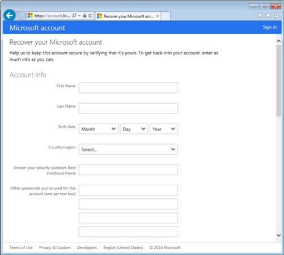Screen dimensions: 284x255
Task: Open the Developers footer link
Action: click(x=87, y=248)
